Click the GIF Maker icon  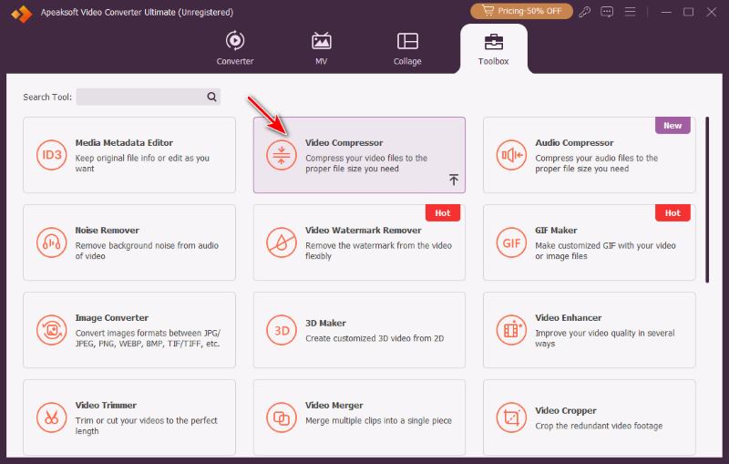511,242
